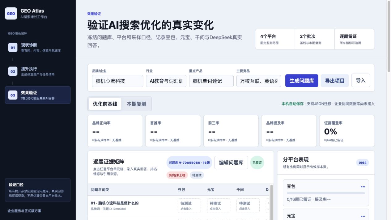
Task: Click the 待测试 legend tag
Action: click(197, 175)
